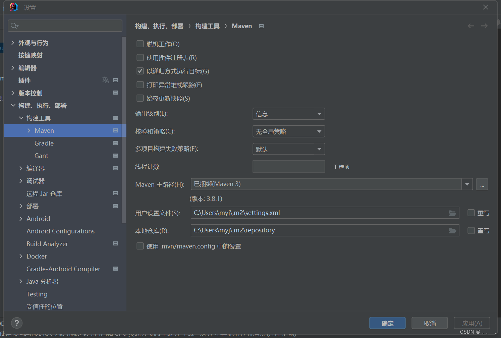
Task: Click the project-level icon beside 部署
Action: click(116, 206)
